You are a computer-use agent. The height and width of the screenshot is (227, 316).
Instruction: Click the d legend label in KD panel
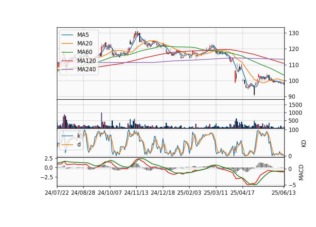pyautogui.click(x=79, y=144)
